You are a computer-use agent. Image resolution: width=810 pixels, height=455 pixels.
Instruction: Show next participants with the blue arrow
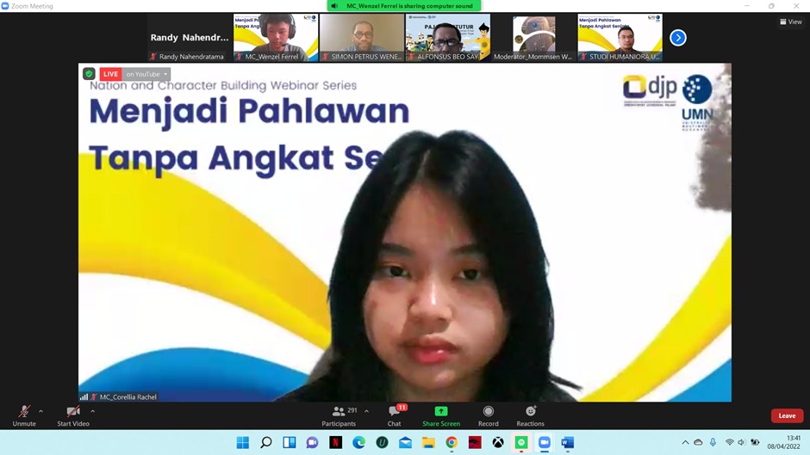point(678,37)
